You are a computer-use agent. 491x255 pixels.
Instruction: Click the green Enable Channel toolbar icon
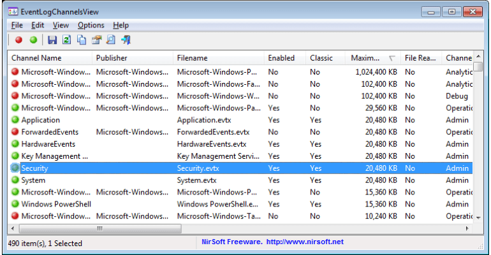[x=33, y=40]
